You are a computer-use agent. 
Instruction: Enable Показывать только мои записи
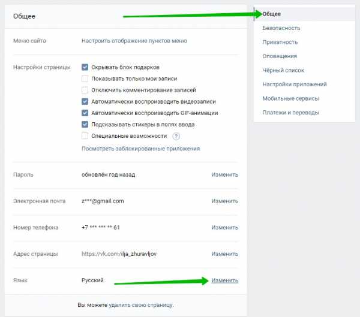(x=85, y=79)
